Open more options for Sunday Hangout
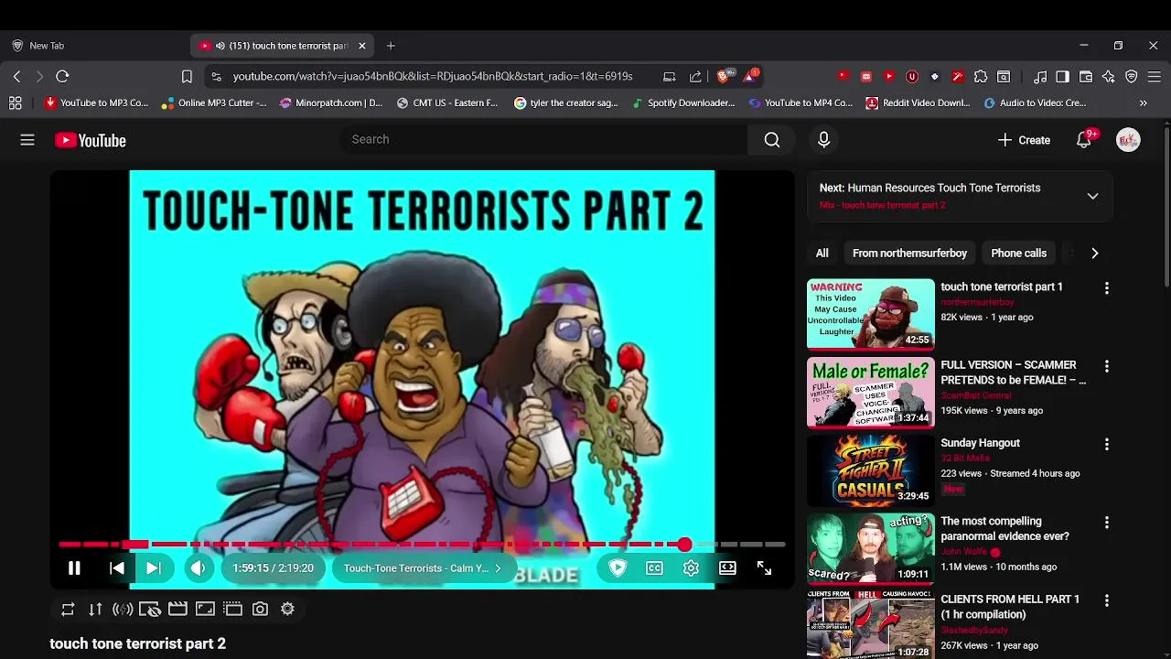 point(1106,445)
